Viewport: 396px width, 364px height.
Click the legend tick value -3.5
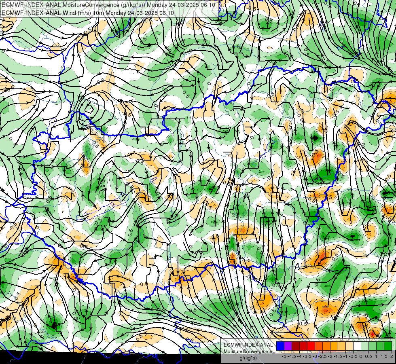tap(307, 356)
